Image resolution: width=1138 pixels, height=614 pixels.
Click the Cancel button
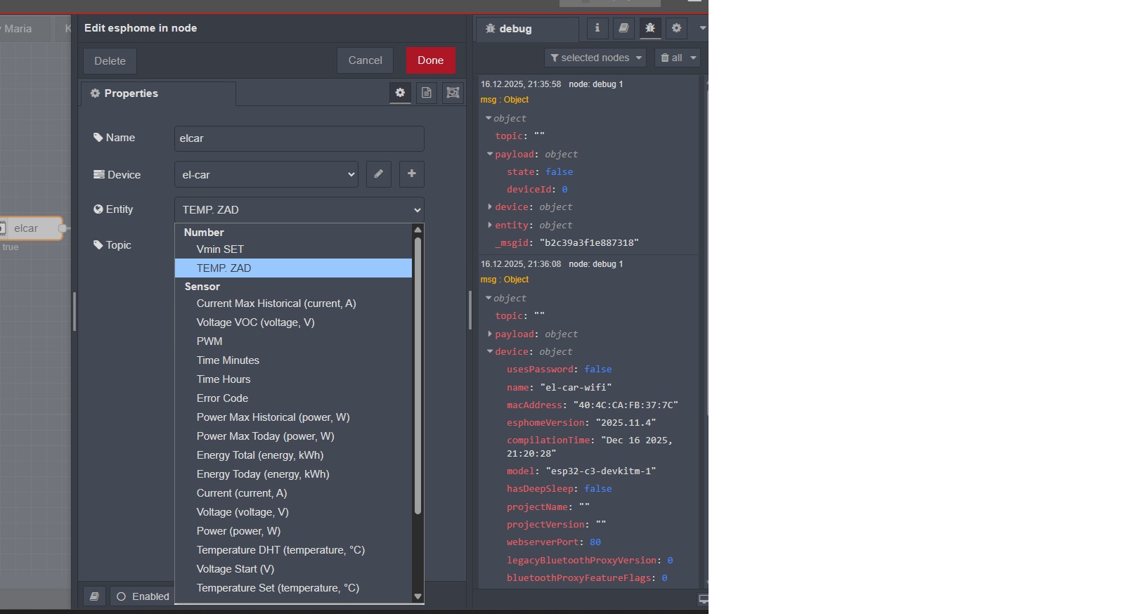pos(365,60)
